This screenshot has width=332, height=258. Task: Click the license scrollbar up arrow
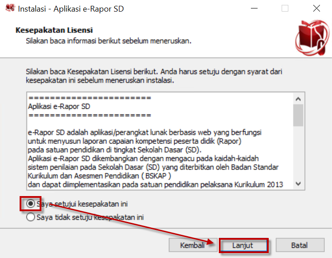point(298,99)
